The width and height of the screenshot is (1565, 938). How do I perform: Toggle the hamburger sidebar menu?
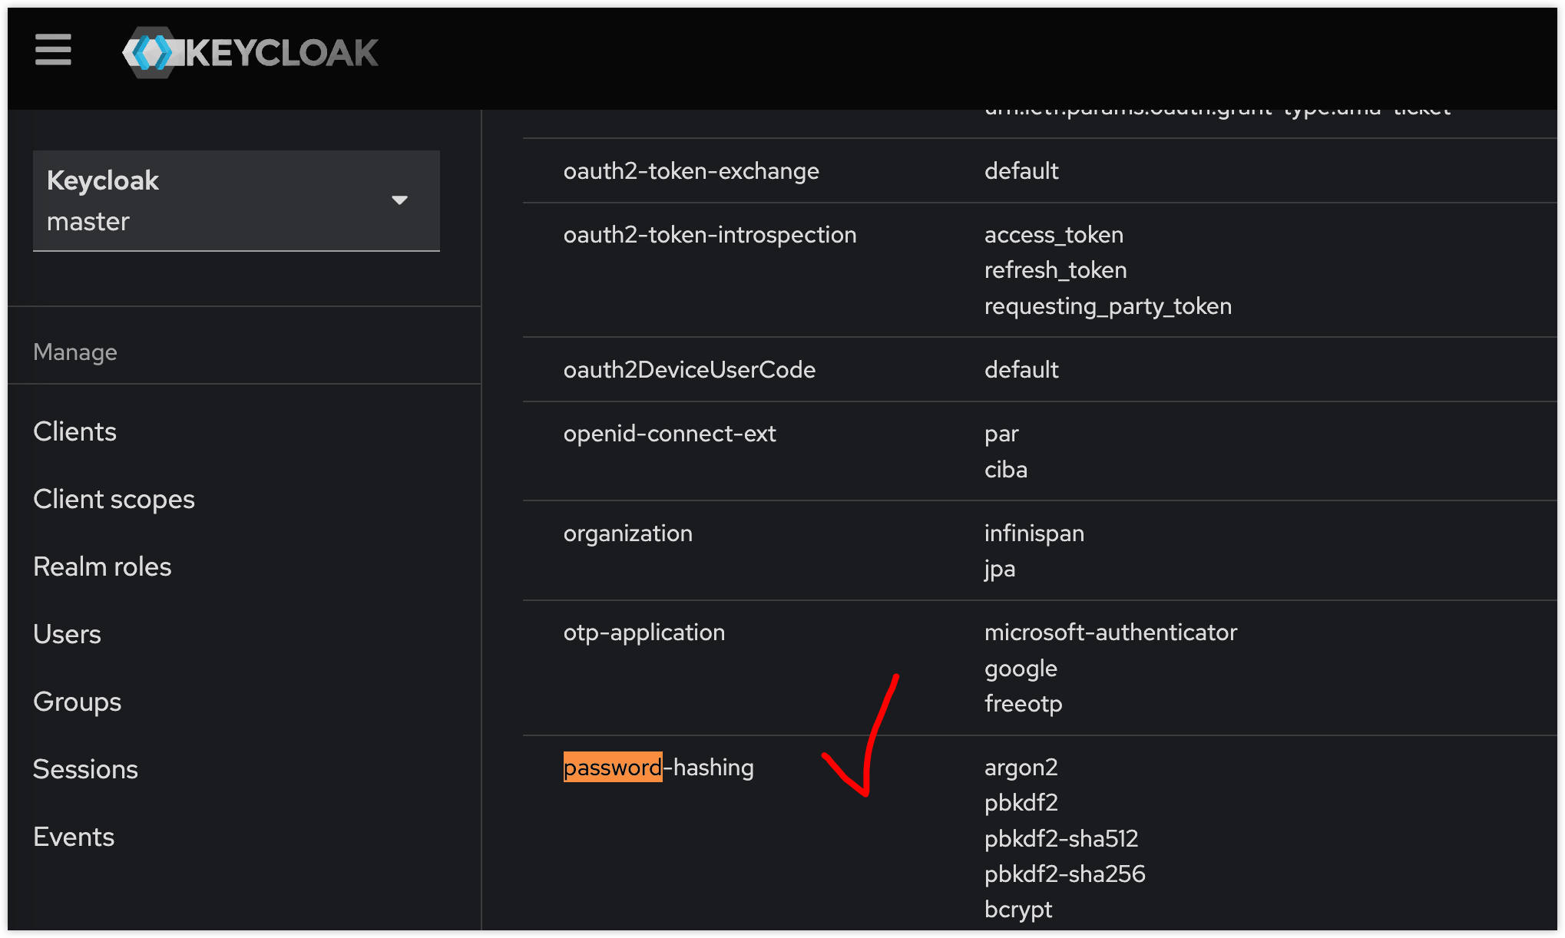pos(53,51)
